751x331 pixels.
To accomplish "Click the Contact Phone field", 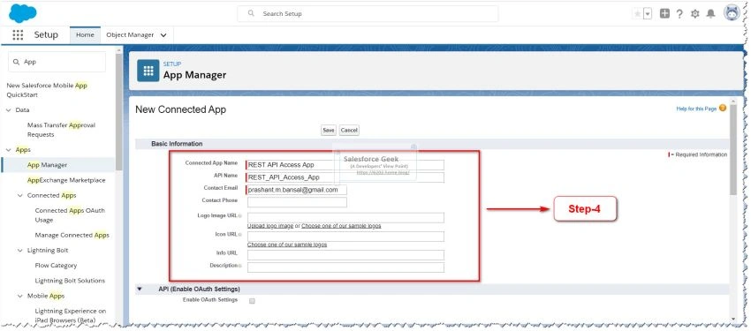I will (x=297, y=202).
